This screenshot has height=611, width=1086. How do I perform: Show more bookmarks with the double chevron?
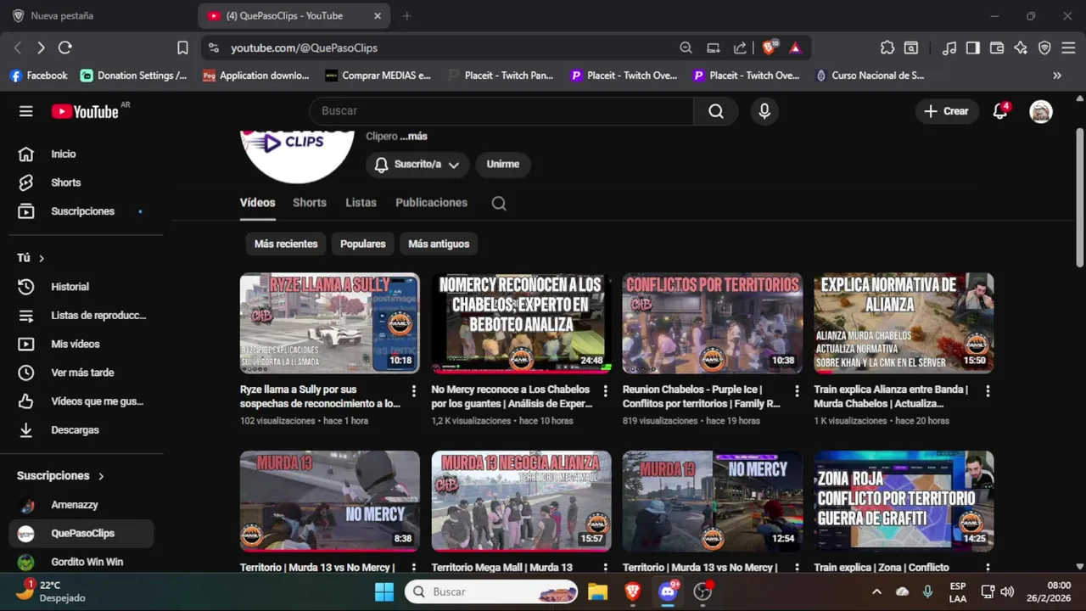tap(1057, 76)
